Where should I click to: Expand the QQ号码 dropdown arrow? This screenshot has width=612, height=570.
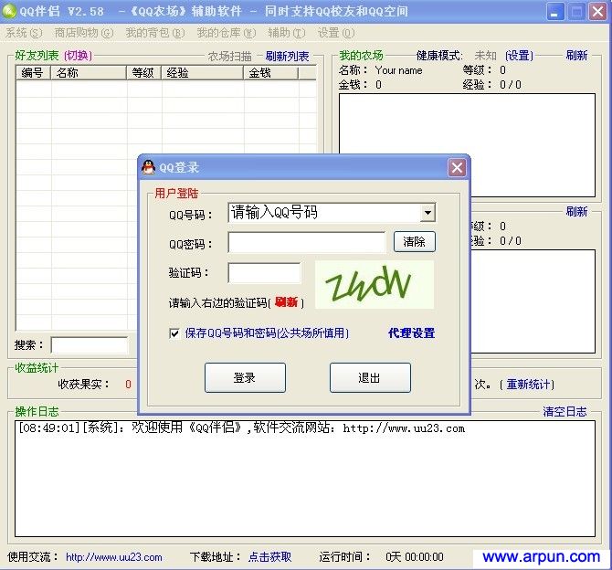pos(427,213)
